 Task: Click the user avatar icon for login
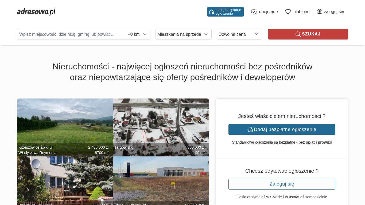(x=320, y=12)
